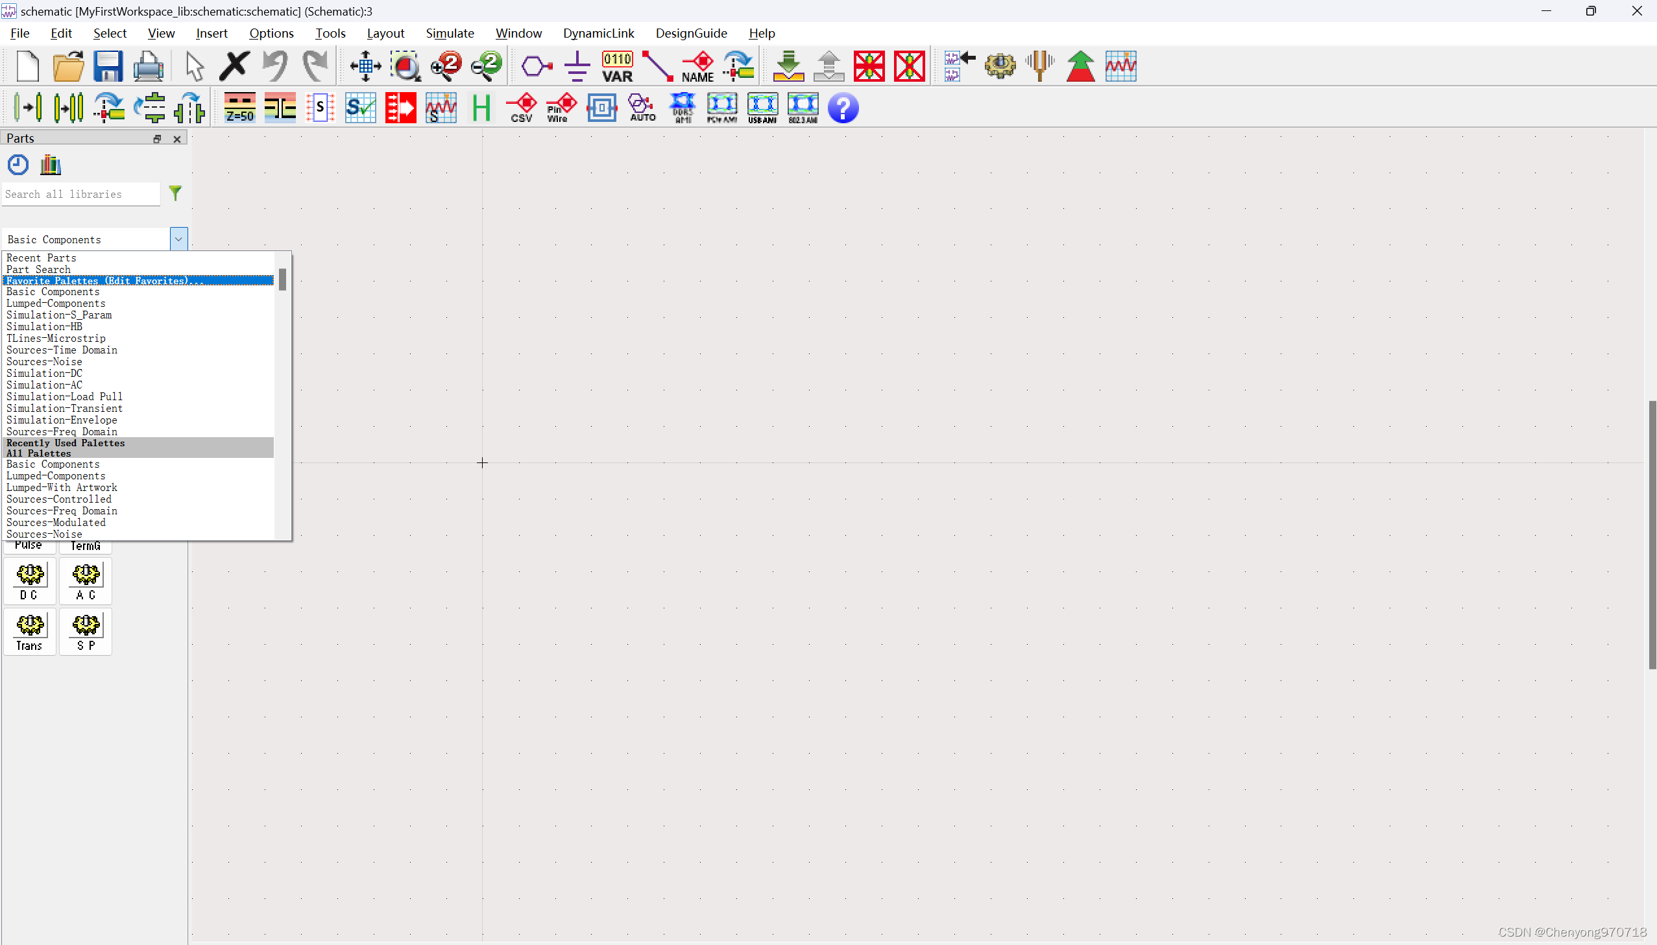
Task: Click the DDR3 AMI toolbar icon
Action: (x=681, y=108)
